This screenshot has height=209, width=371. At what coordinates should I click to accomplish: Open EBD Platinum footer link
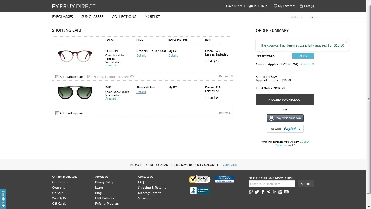[x=104, y=198]
